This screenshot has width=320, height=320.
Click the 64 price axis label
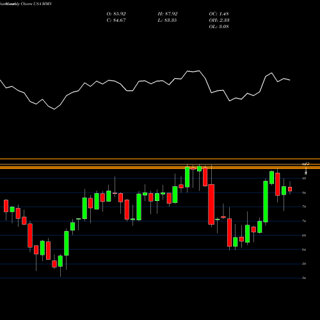[x=304, y=250]
